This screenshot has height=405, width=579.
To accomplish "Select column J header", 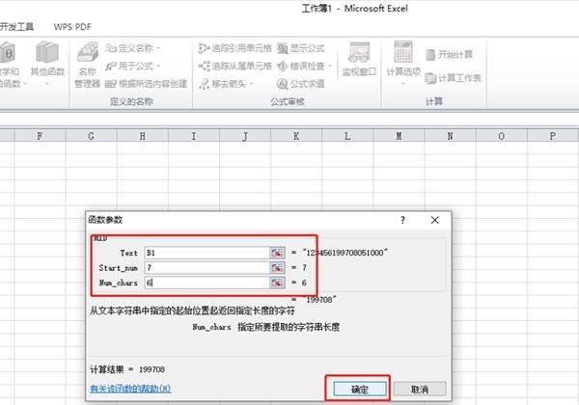I will 245,136.
